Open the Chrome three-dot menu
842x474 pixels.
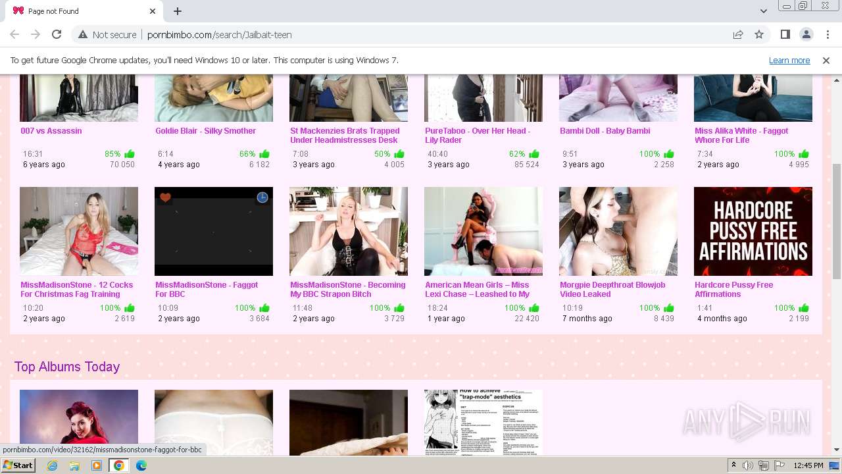(x=827, y=34)
